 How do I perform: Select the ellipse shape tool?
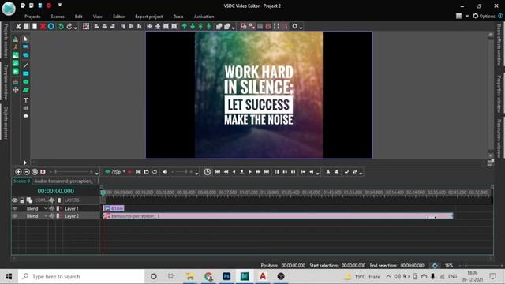point(26,82)
